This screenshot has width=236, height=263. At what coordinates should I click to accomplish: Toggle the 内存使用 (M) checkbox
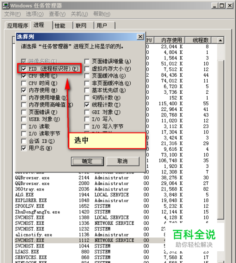[x=24, y=90]
